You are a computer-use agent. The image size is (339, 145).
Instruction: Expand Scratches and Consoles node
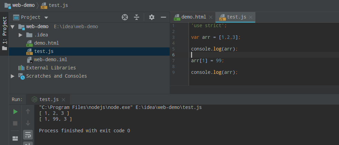pyautogui.click(x=12, y=76)
